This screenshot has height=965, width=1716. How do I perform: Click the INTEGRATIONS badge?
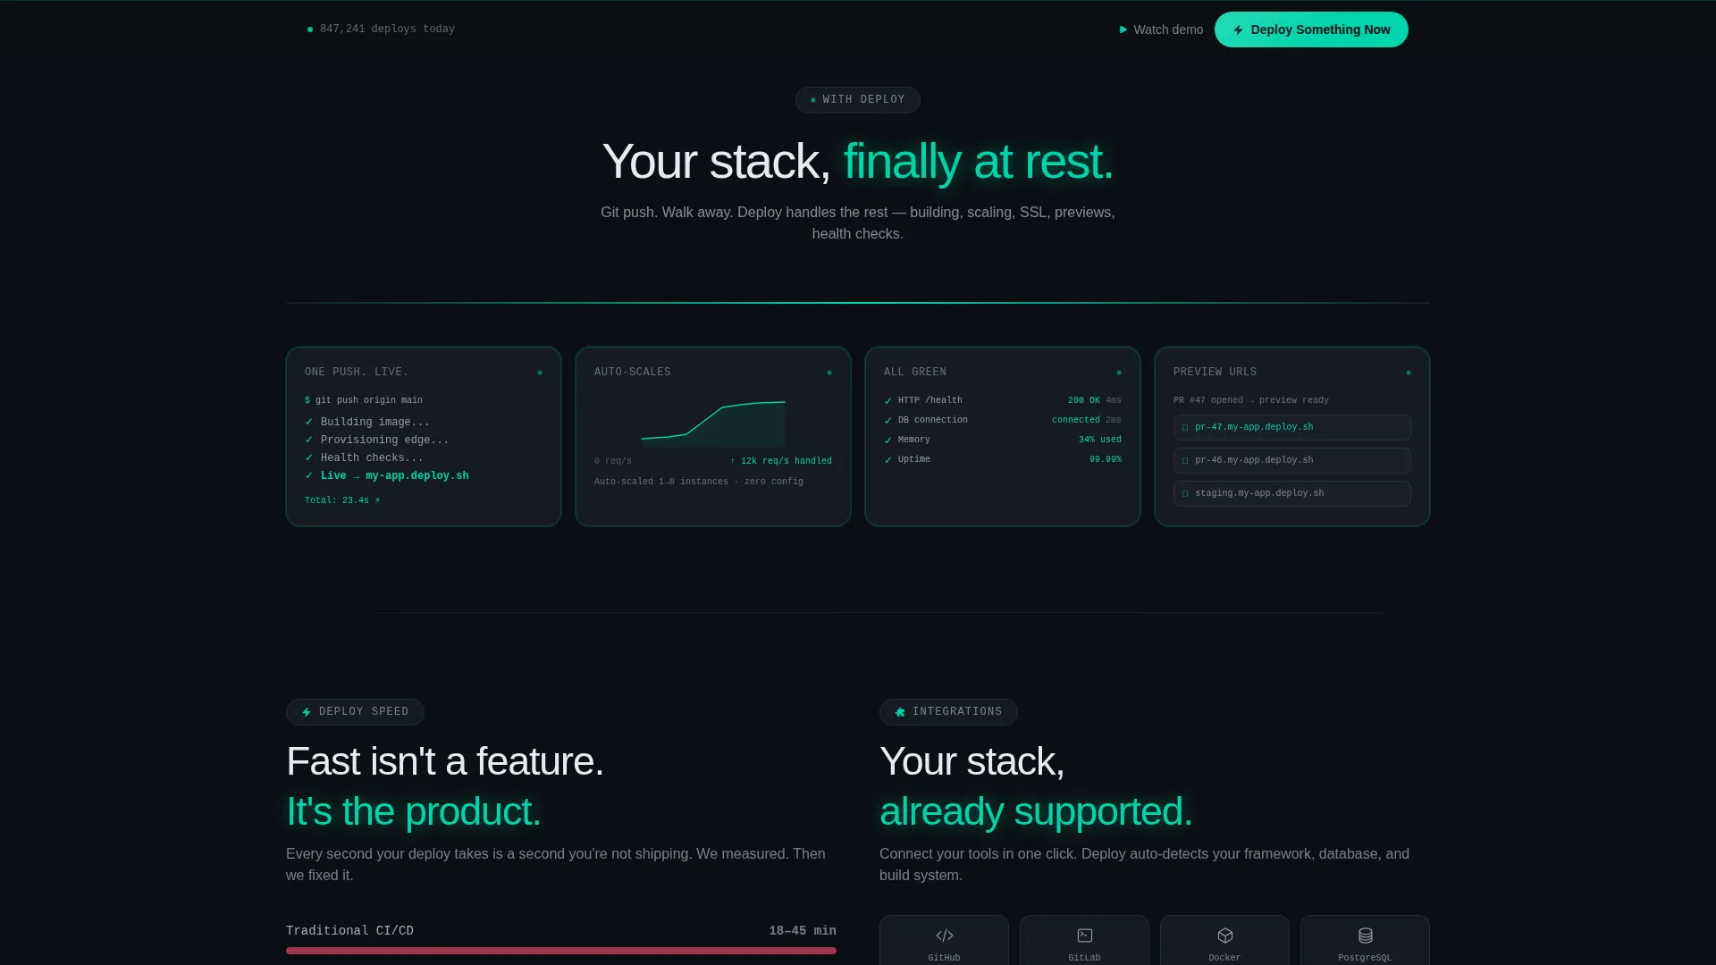948,712
